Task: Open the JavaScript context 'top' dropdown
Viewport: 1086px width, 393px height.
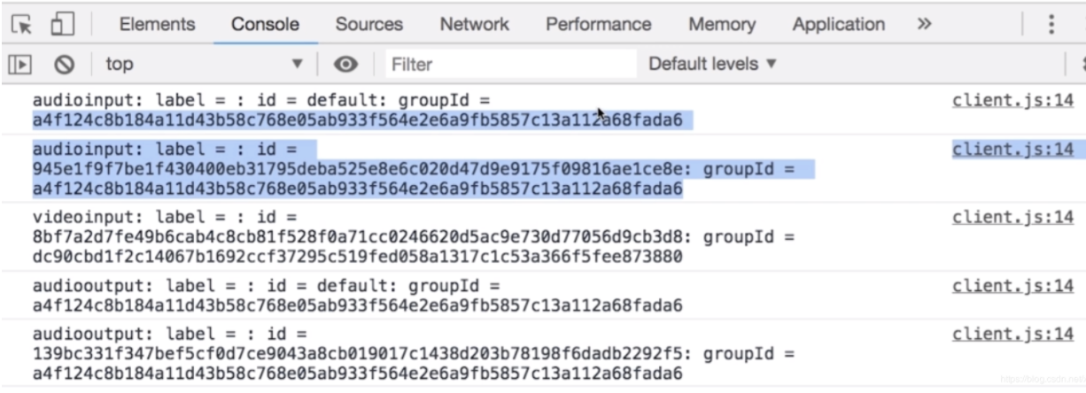Action: [x=204, y=64]
